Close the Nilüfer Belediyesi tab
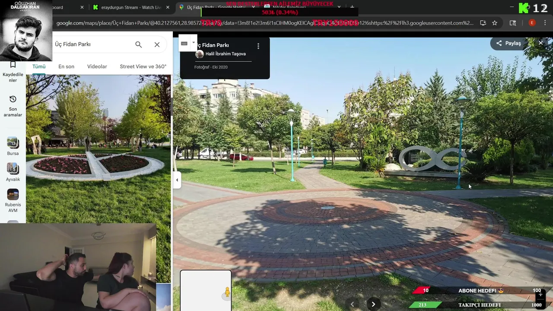The height and width of the screenshot is (311, 553). 339,7
